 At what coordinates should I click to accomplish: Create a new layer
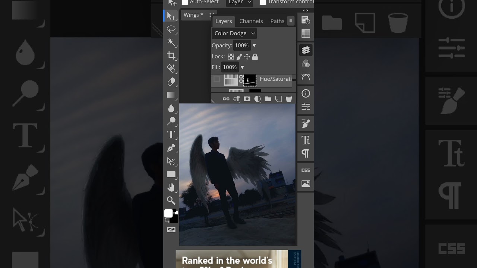[x=278, y=99]
